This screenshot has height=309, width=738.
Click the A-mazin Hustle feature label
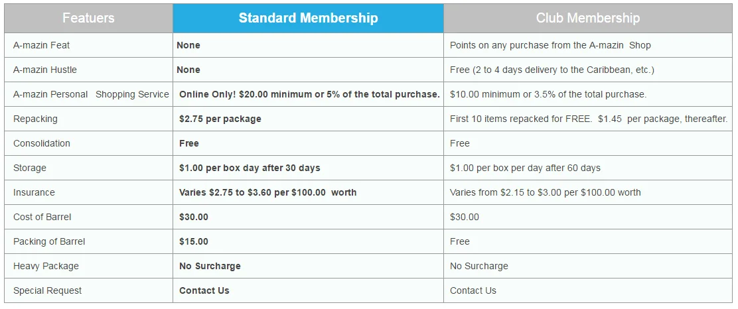click(x=45, y=70)
